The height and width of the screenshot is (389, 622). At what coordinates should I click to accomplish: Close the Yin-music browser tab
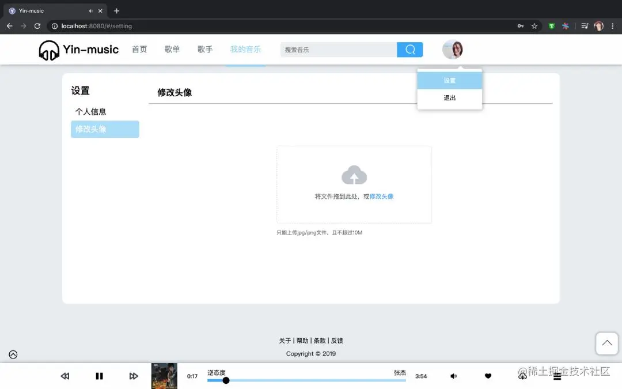point(100,11)
